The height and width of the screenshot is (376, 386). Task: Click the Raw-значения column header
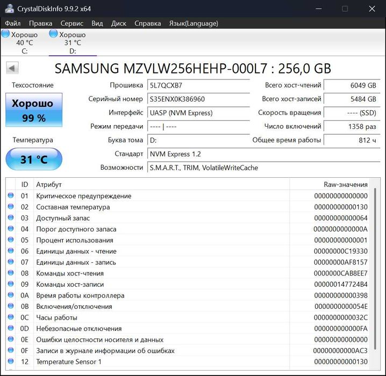click(330, 184)
